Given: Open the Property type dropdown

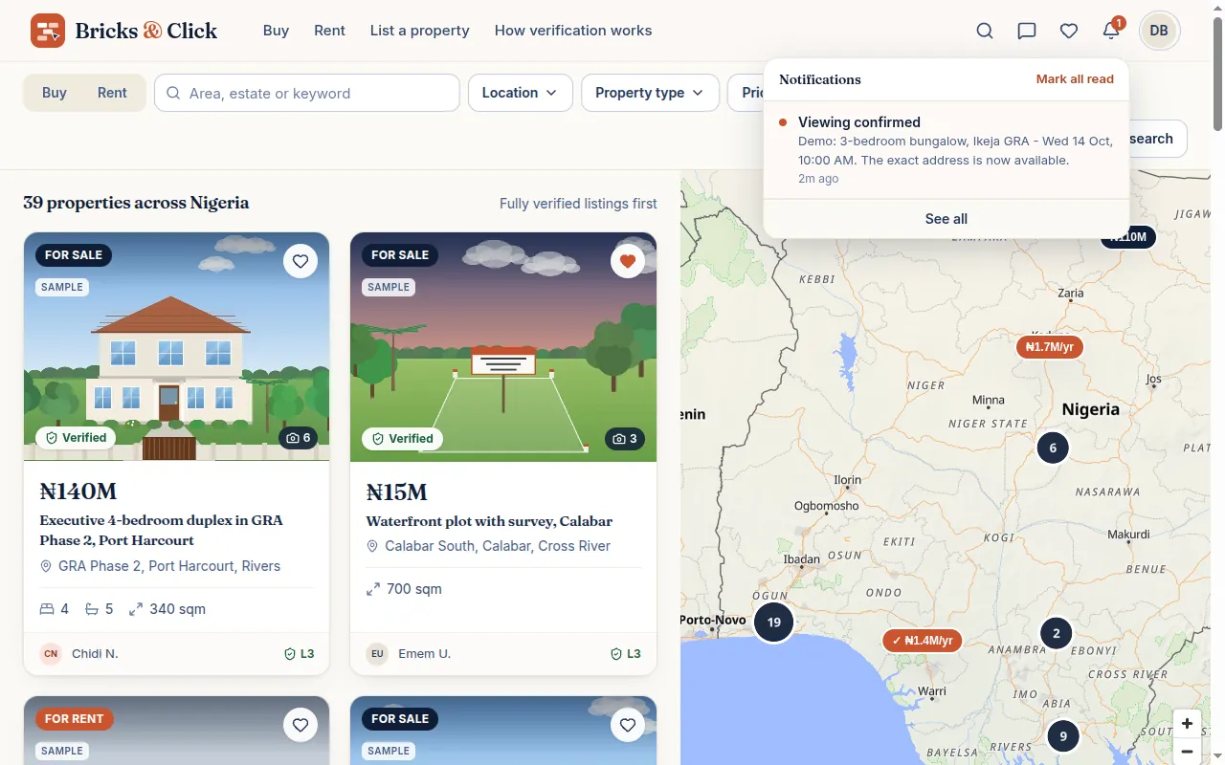Looking at the screenshot, I should (650, 93).
